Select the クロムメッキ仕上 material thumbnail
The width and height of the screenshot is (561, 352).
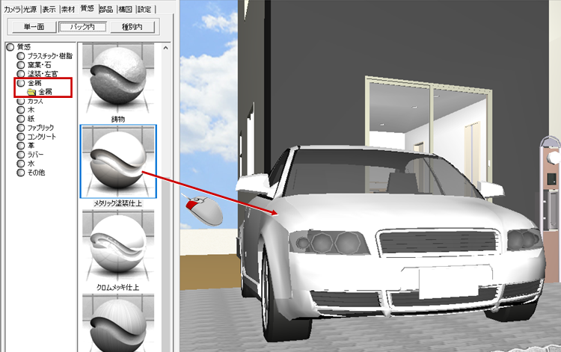(x=118, y=246)
